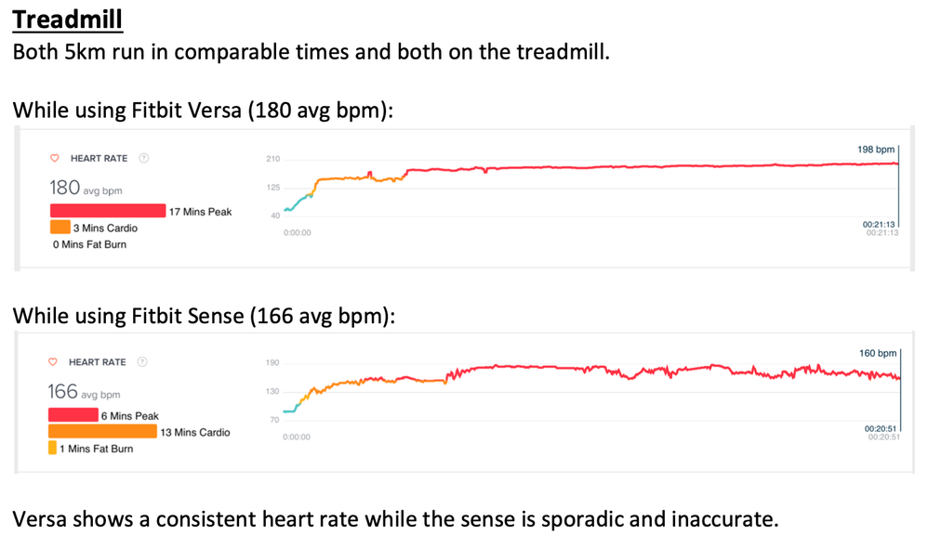
Task: Select the red 17 Mins Peak bar
Action: coord(107,212)
